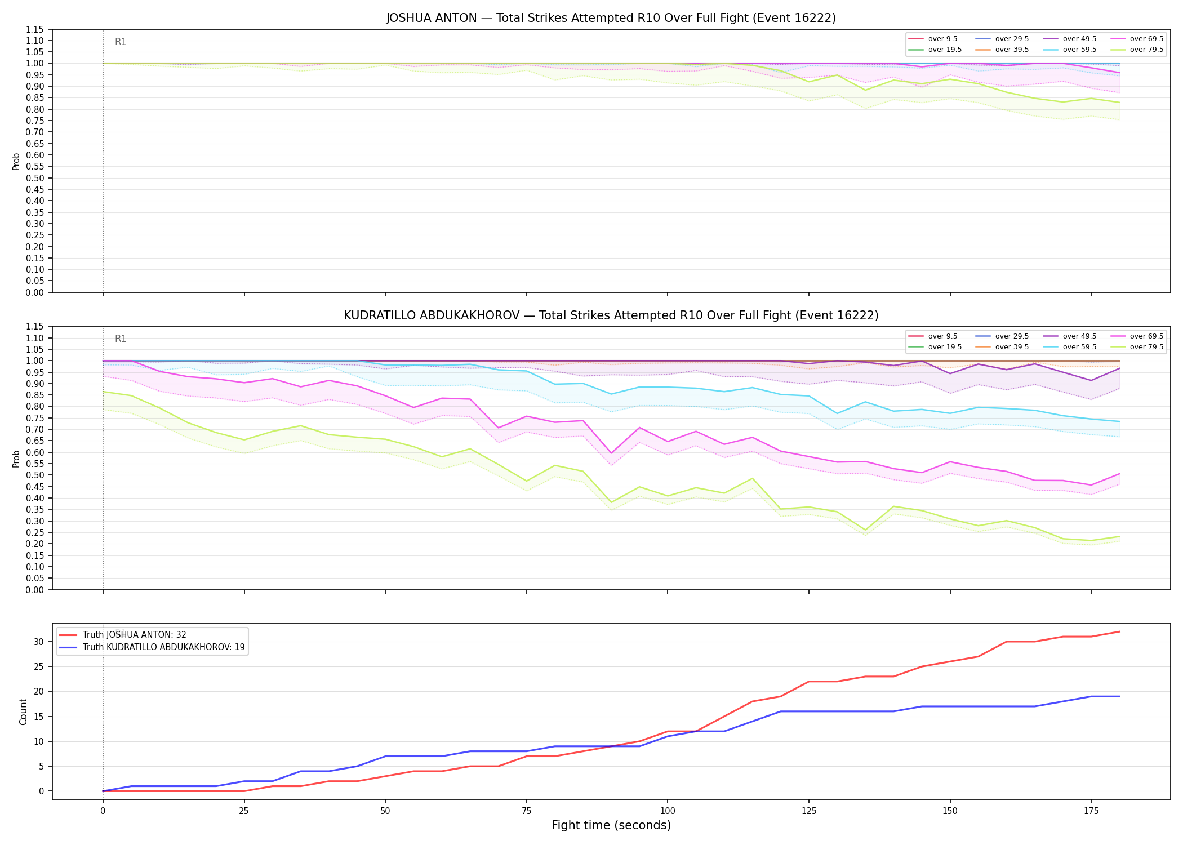The width and height of the screenshot is (1183, 845).
Task: Click 'Truth JOSHUA ANTON: 32' legend entry
Action: (x=123, y=635)
